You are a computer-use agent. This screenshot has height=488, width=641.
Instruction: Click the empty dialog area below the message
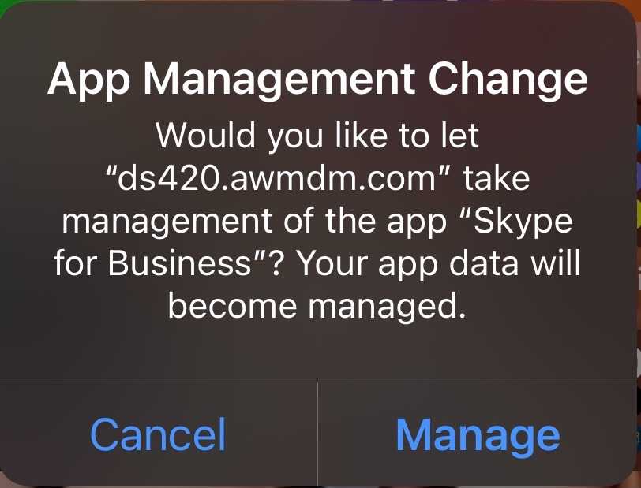(x=317, y=352)
